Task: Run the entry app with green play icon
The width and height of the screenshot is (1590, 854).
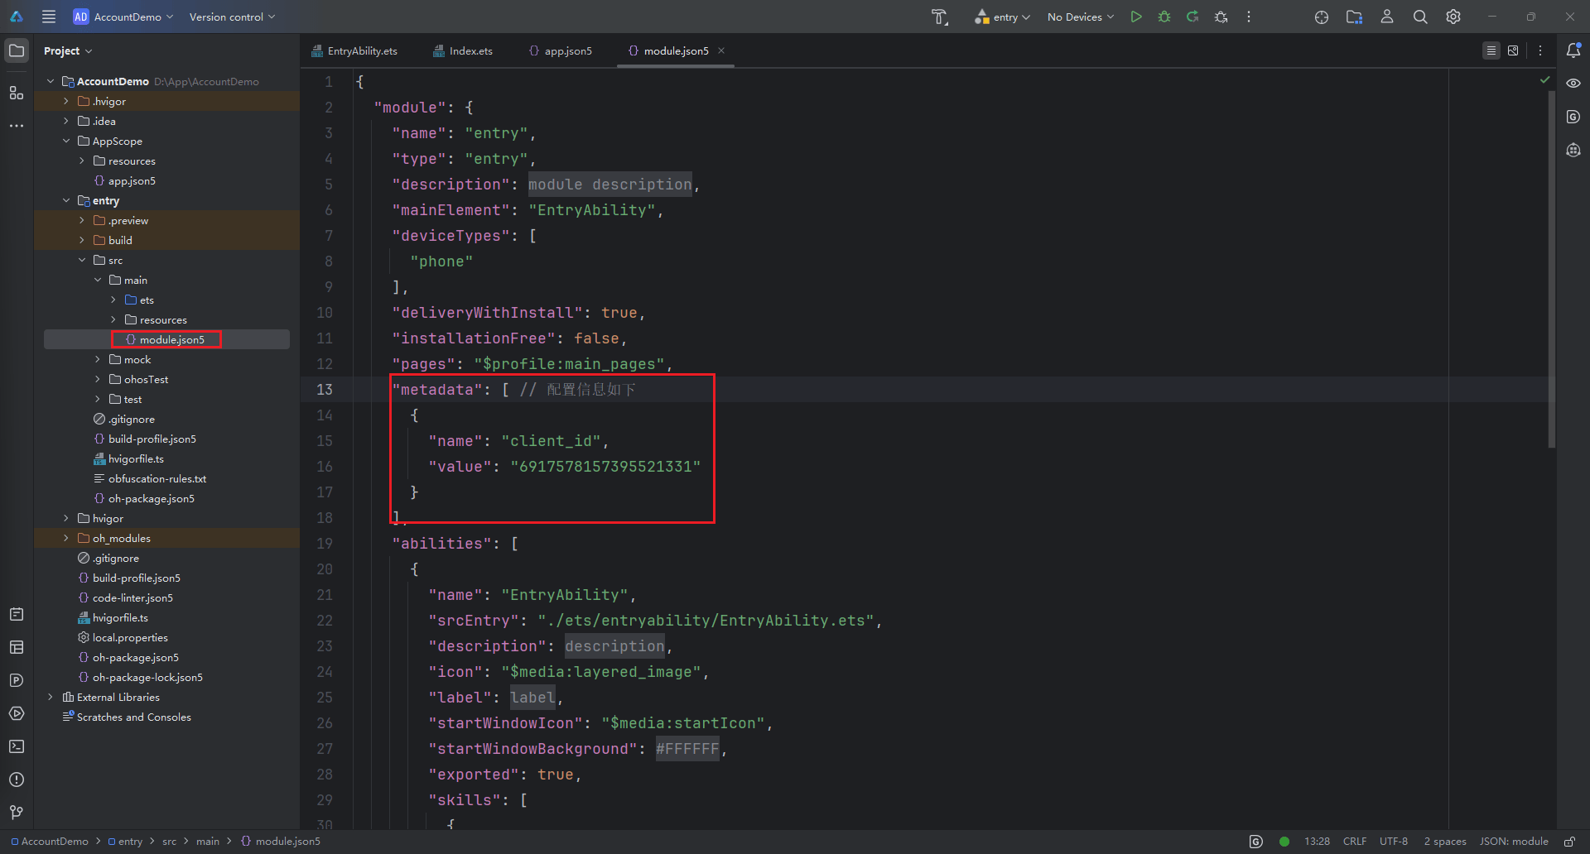Action: [x=1136, y=17]
